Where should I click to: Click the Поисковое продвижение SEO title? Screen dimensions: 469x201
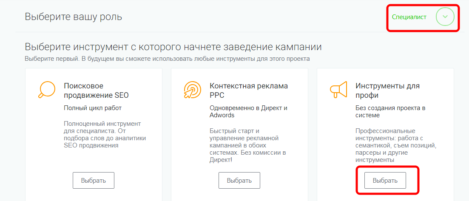pyautogui.click(x=96, y=90)
